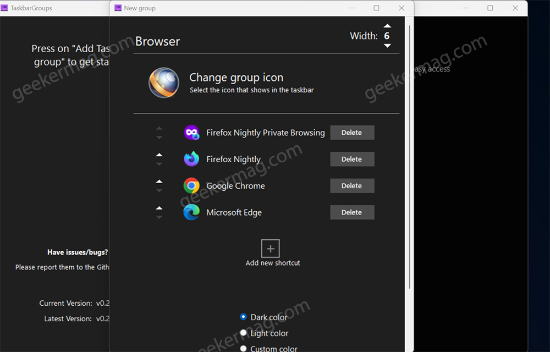This screenshot has height=352, width=550.
Task: Decrease the Width value with down arrow
Action: (x=387, y=46)
